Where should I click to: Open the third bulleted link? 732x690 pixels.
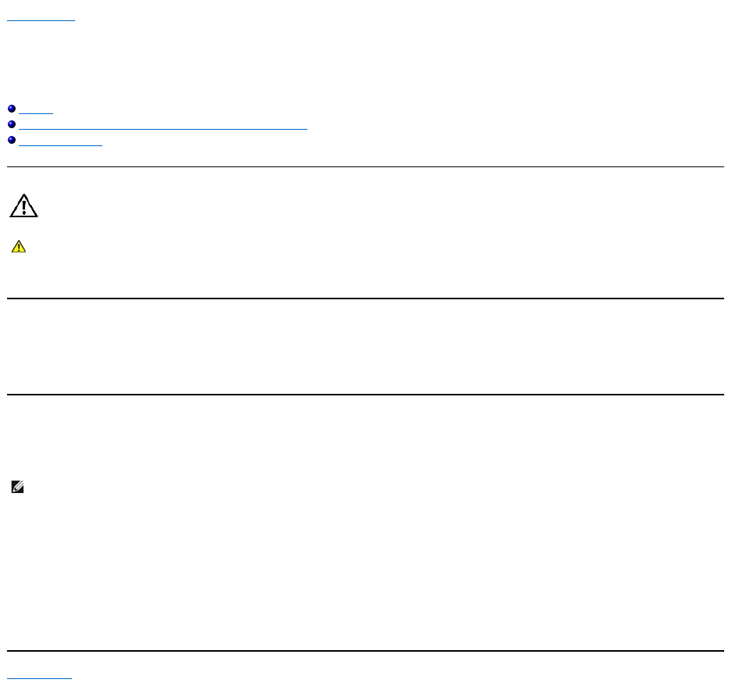(60, 141)
